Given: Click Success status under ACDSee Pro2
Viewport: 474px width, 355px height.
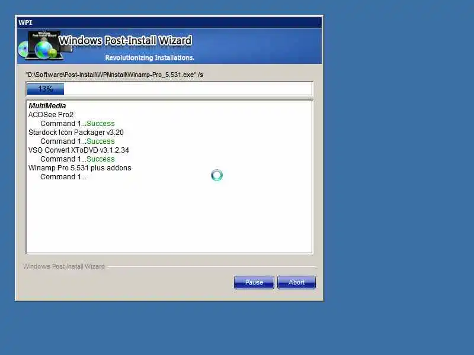Looking at the screenshot, I should 101,124.
